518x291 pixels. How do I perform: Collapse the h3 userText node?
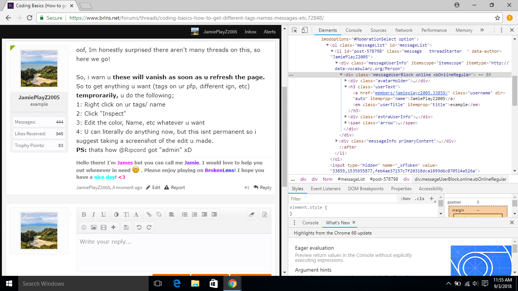click(345, 87)
